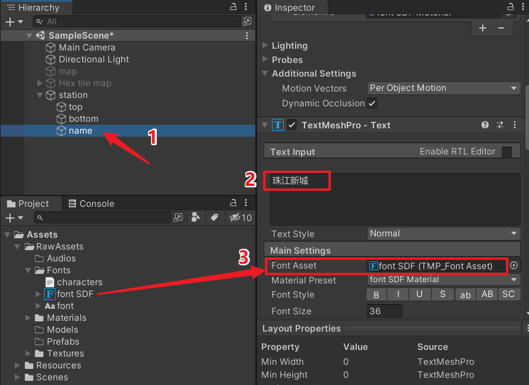The height and width of the screenshot is (385, 529).
Task: Enable the RTL Editor checkbox
Action: coord(506,152)
